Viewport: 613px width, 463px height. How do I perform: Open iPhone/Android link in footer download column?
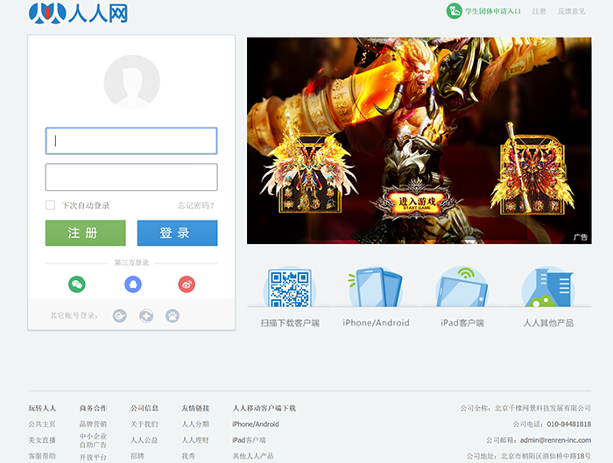point(256,424)
